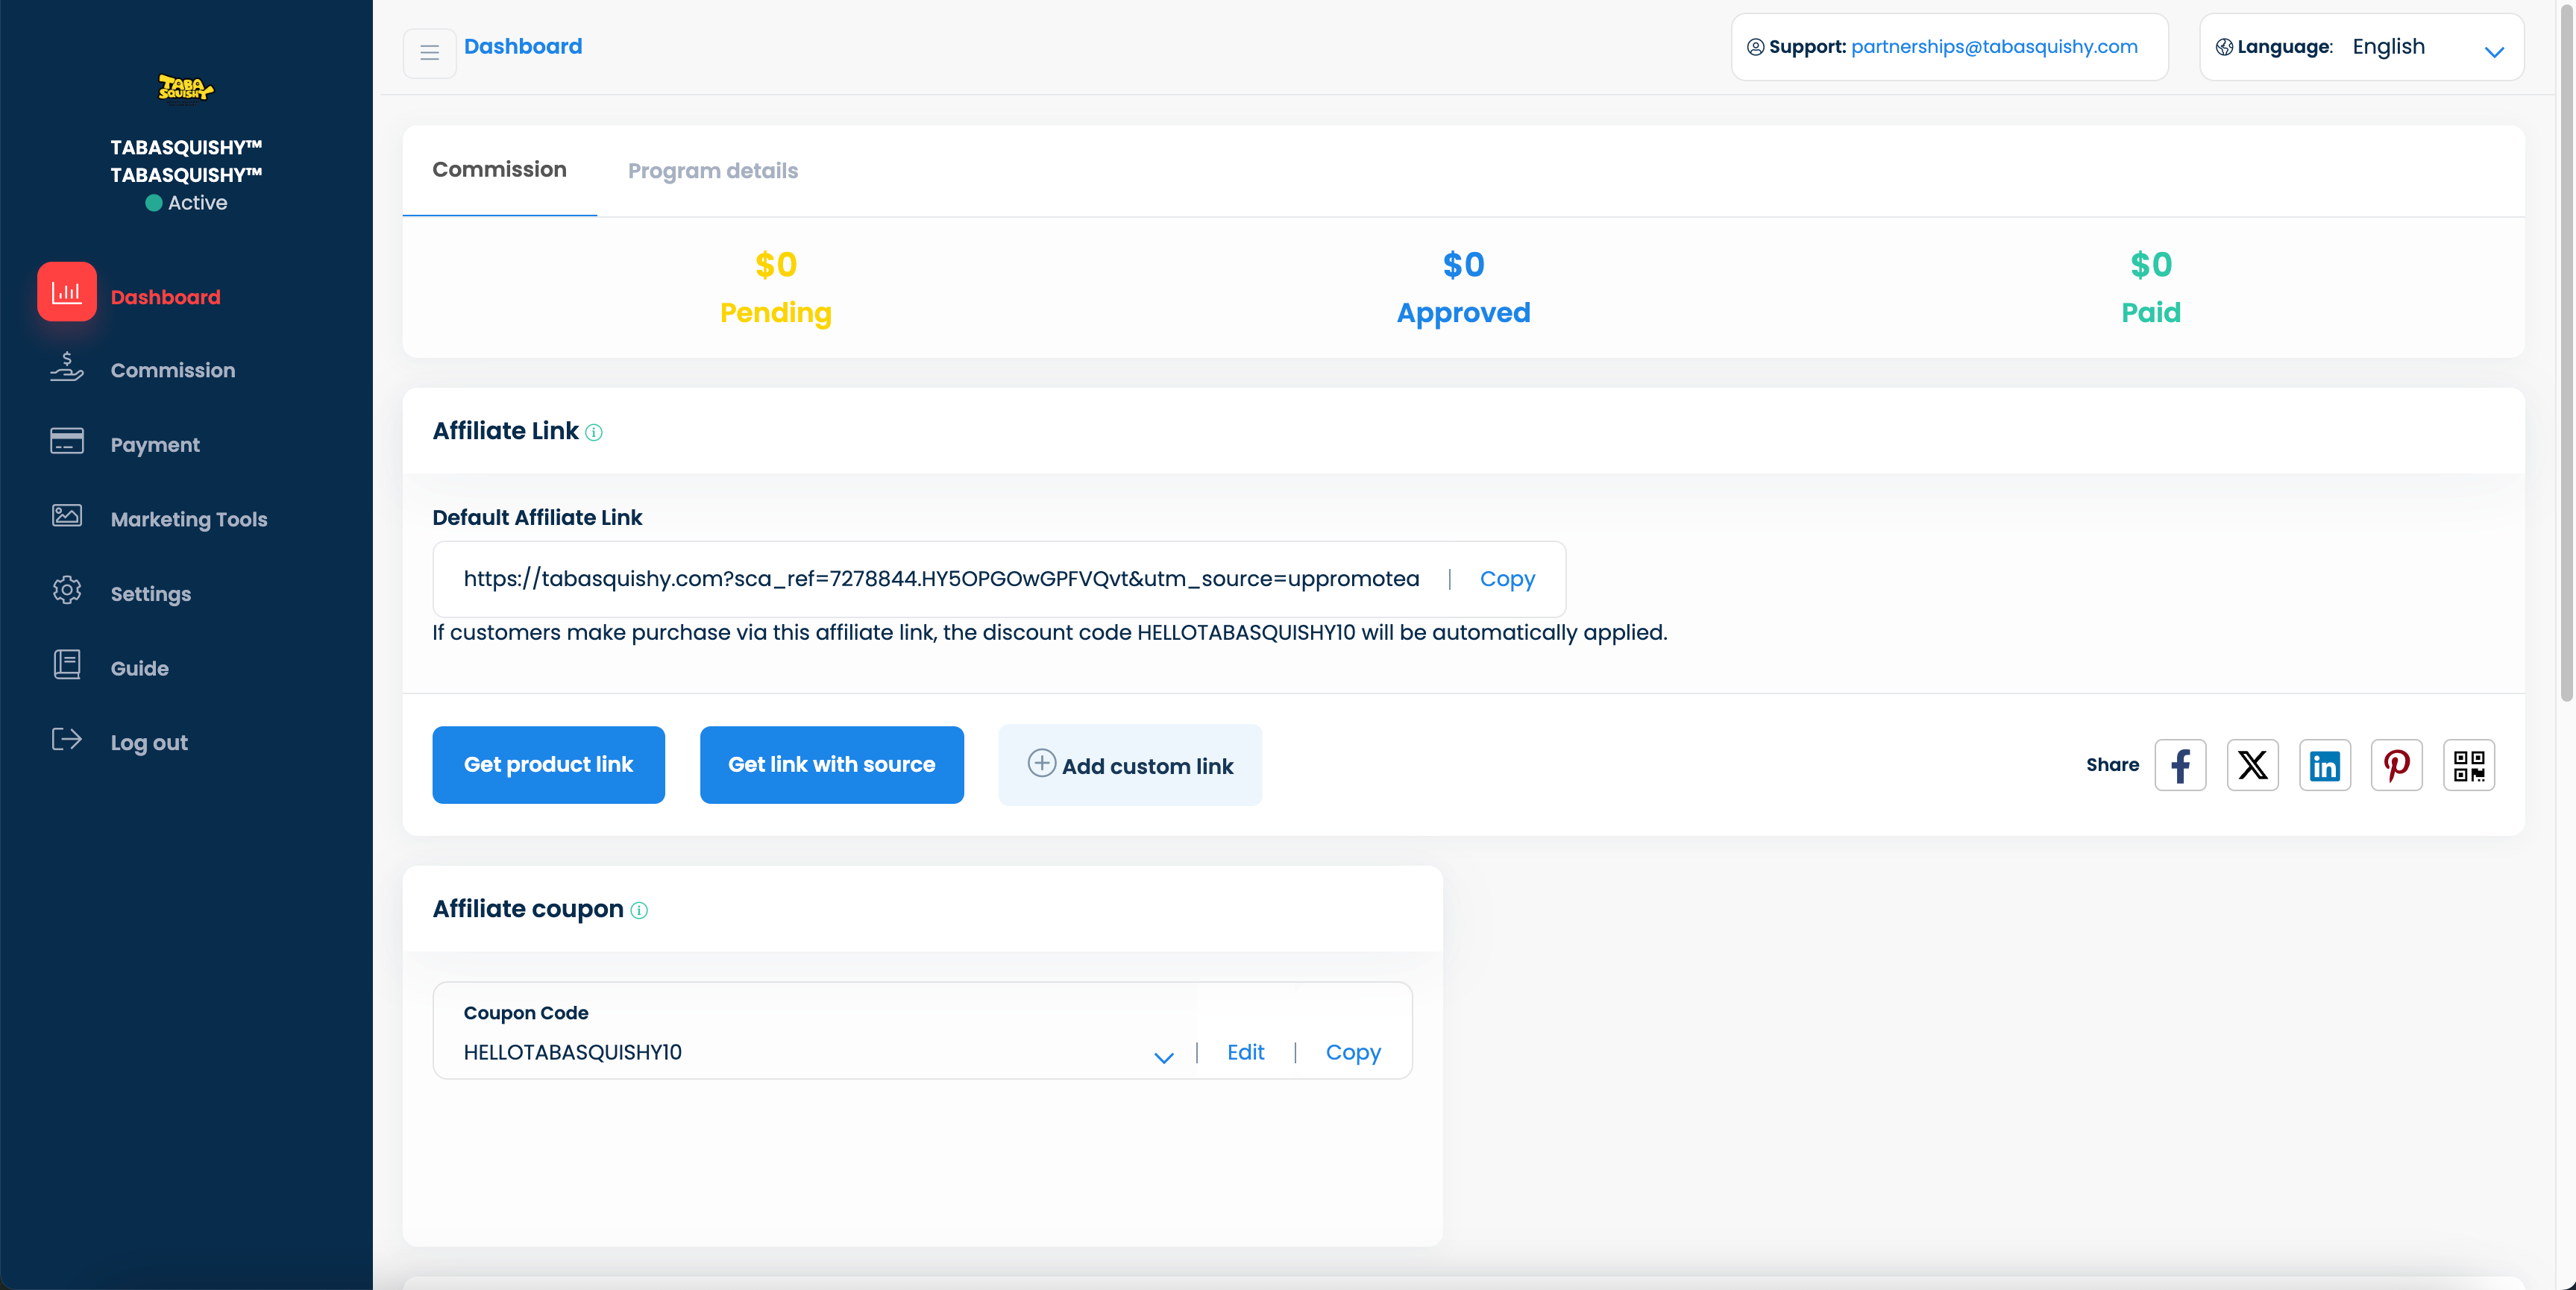Switch to the Program details tab
This screenshot has width=2576, height=1290.
[712, 171]
